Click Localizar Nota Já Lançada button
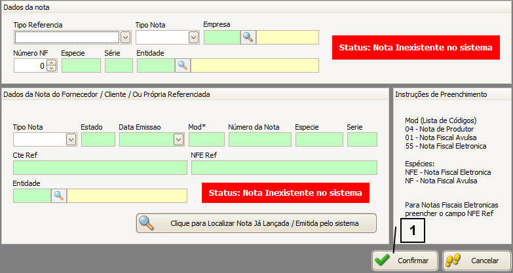 tap(257, 223)
